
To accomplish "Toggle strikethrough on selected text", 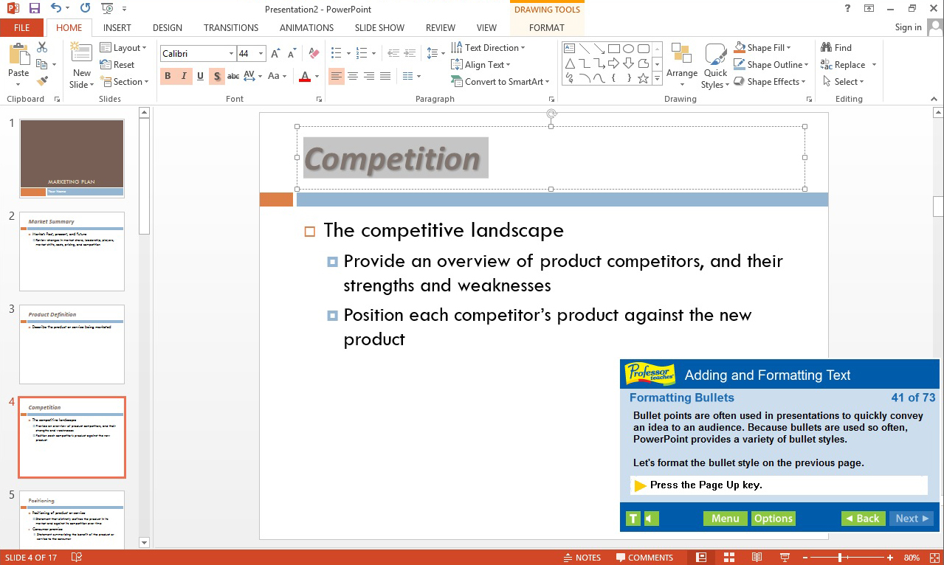I will [233, 76].
